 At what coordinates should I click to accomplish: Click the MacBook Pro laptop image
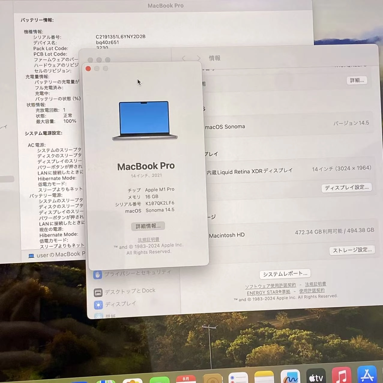[145, 121]
